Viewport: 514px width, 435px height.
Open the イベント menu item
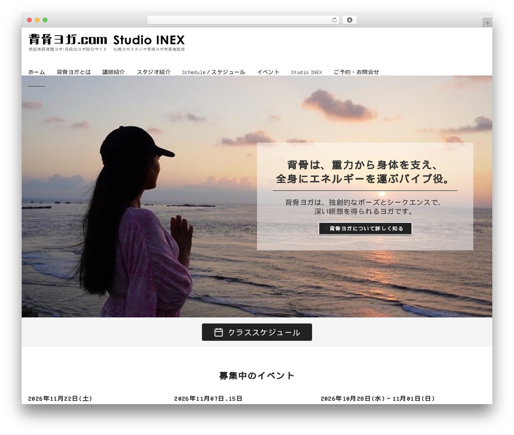tap(268, 72)
